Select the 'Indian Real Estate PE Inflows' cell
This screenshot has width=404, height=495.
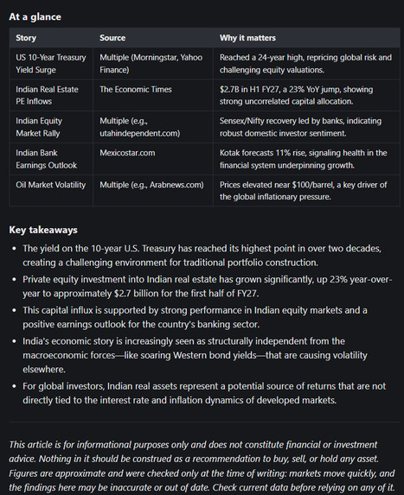pyautogui.click(x=51, y=95)
